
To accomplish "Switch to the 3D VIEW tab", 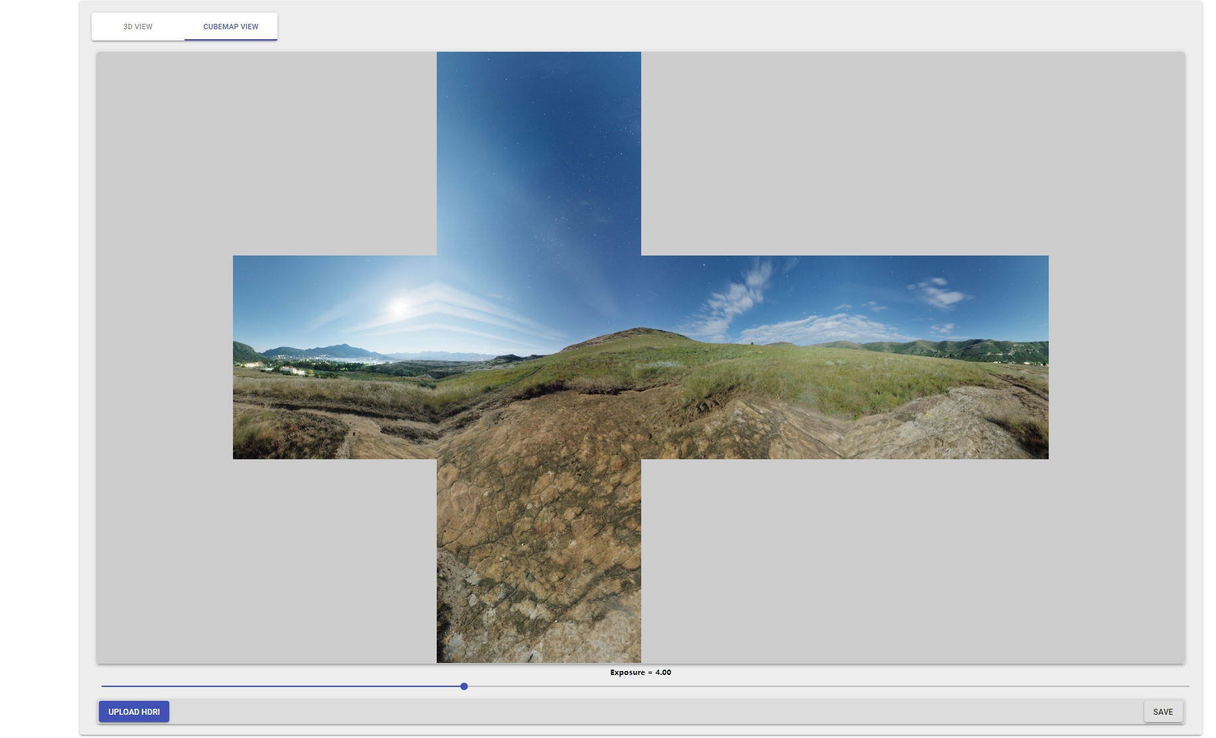I will point(138,27).
